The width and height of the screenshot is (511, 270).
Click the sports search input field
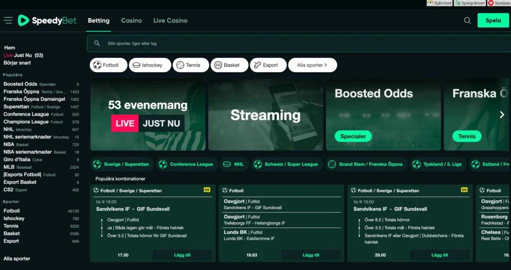pos(294,43)
